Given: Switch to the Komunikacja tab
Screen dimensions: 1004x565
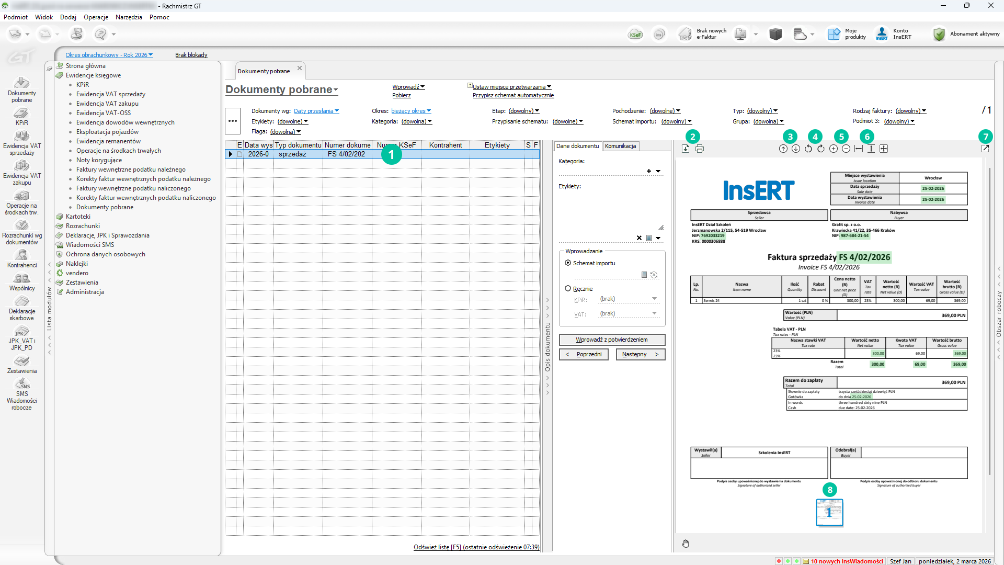Looking at the screenshot, I should point(620,146).
